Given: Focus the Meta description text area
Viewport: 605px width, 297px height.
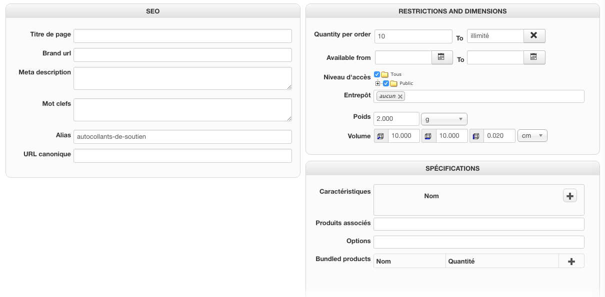Looking at the screenshot, I should [x=182, y=78].
